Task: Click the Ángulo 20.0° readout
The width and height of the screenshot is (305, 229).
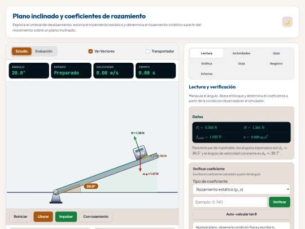Action: (x=29, y=71)
